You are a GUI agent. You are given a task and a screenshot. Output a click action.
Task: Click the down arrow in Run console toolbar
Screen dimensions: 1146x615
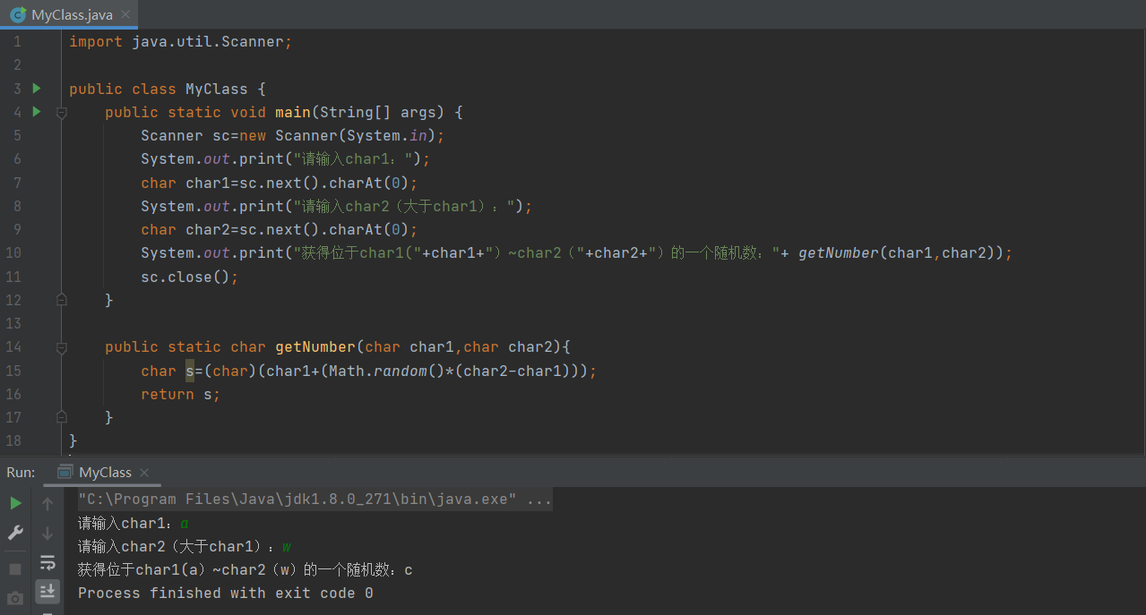47,534
